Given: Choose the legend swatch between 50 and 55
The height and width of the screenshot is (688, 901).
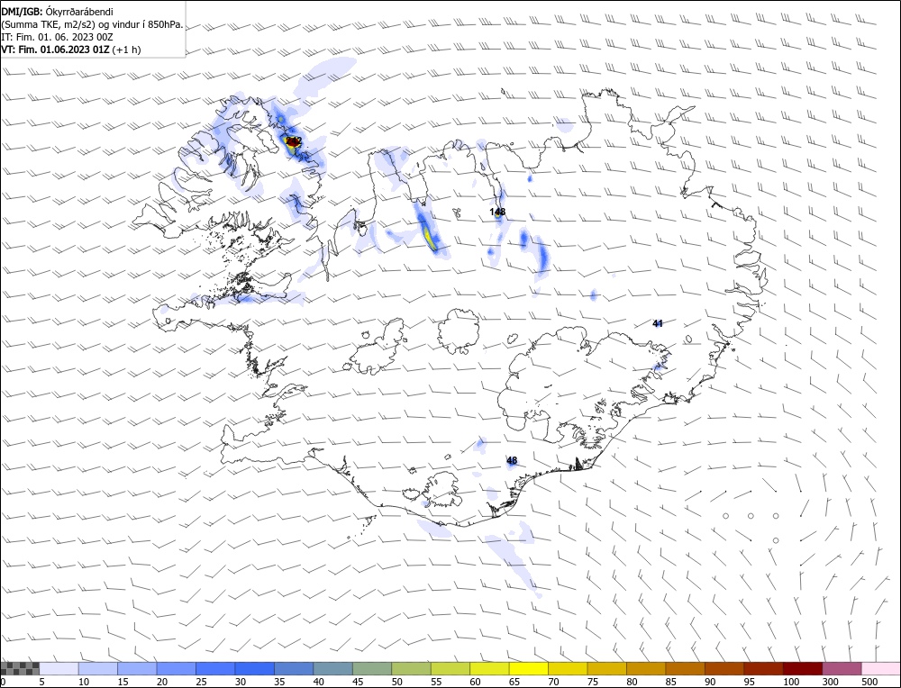Looking at the screenshot, I should pos(411,668).
